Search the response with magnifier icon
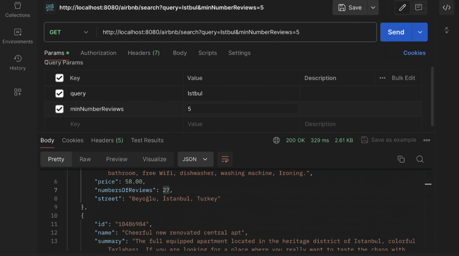Image resolution: width=459 pixels, height=256 pixels. pos(420,159)
